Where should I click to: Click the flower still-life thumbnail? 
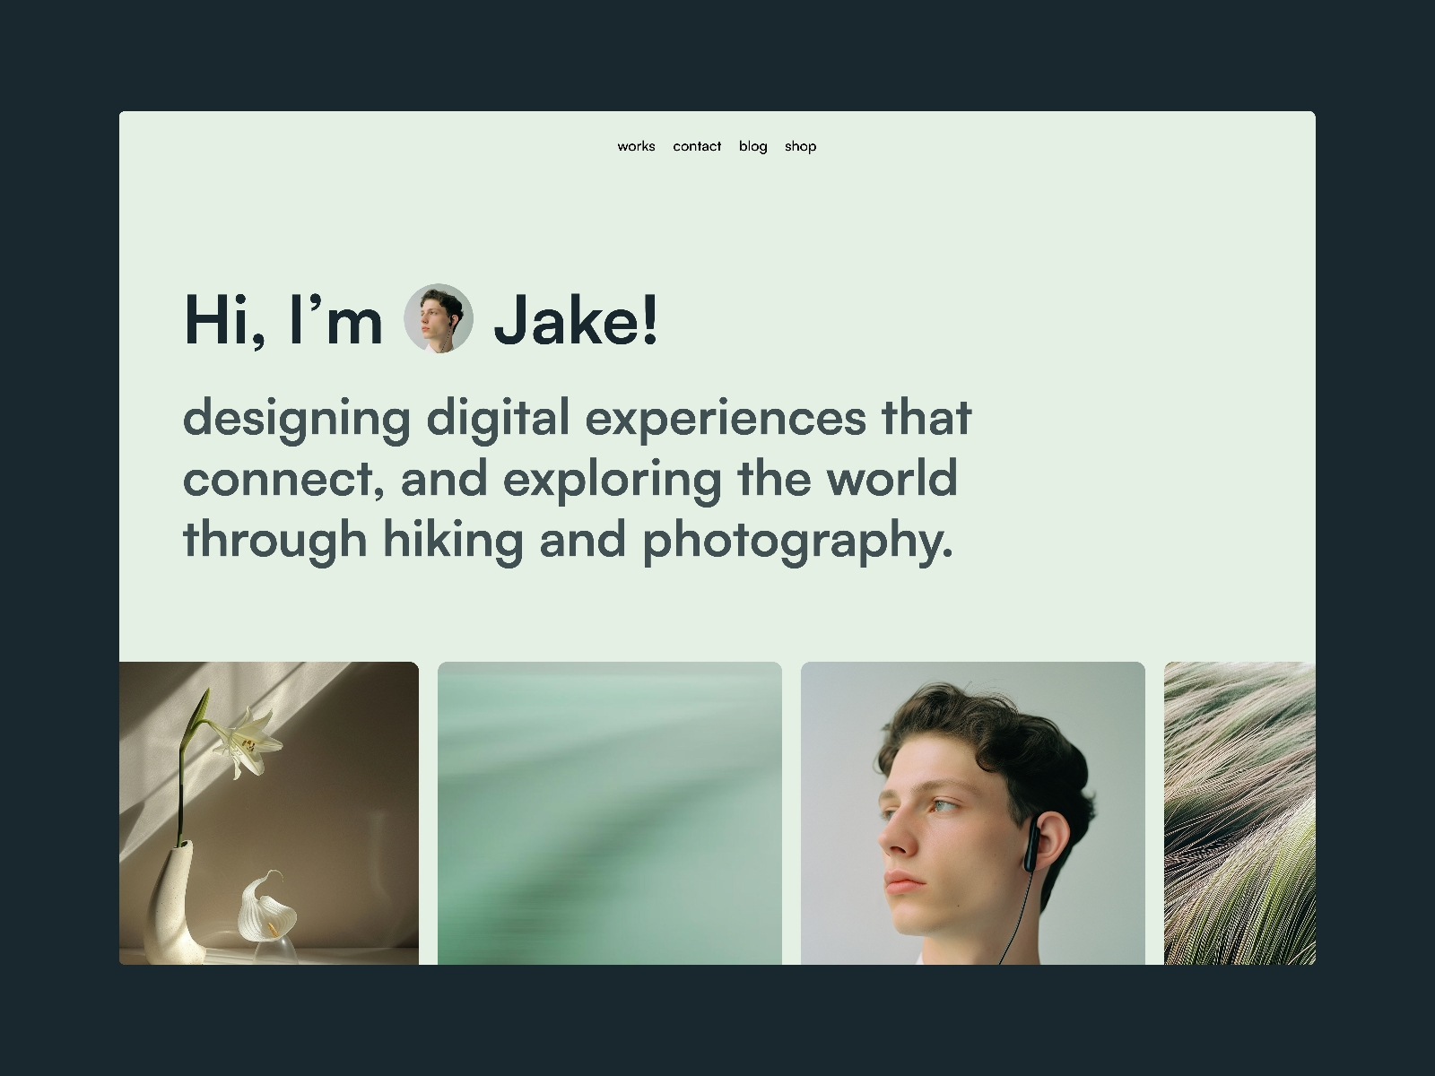coord(269,816)
